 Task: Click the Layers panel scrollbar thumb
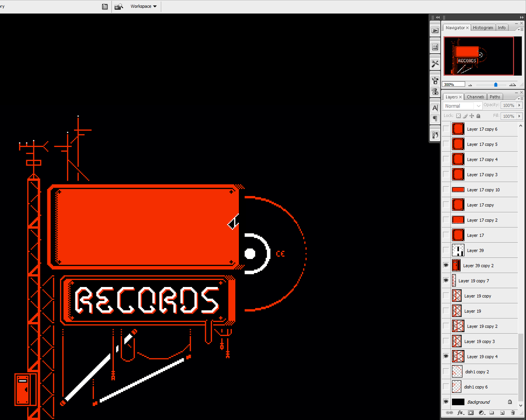tap(521, 368)
